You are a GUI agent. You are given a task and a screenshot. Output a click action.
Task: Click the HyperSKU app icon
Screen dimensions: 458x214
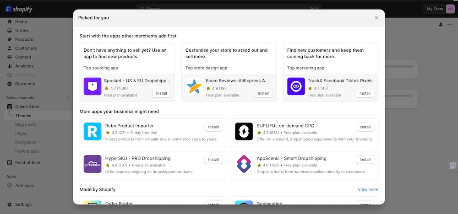(x=93, y=164)
